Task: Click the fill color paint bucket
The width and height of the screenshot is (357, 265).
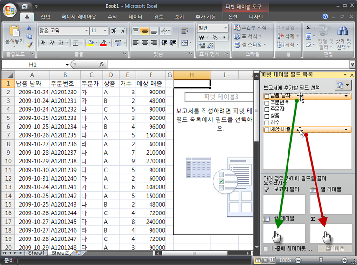Action: (x=90, y=42)
